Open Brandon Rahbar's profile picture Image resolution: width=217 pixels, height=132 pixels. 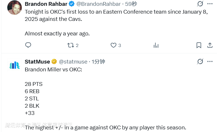click(14, 8)
